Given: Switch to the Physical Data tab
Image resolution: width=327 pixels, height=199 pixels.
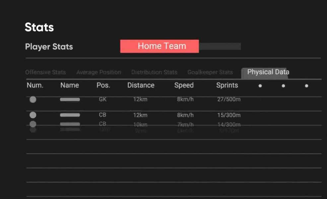Looking at the screenshot, I should 268,72.
